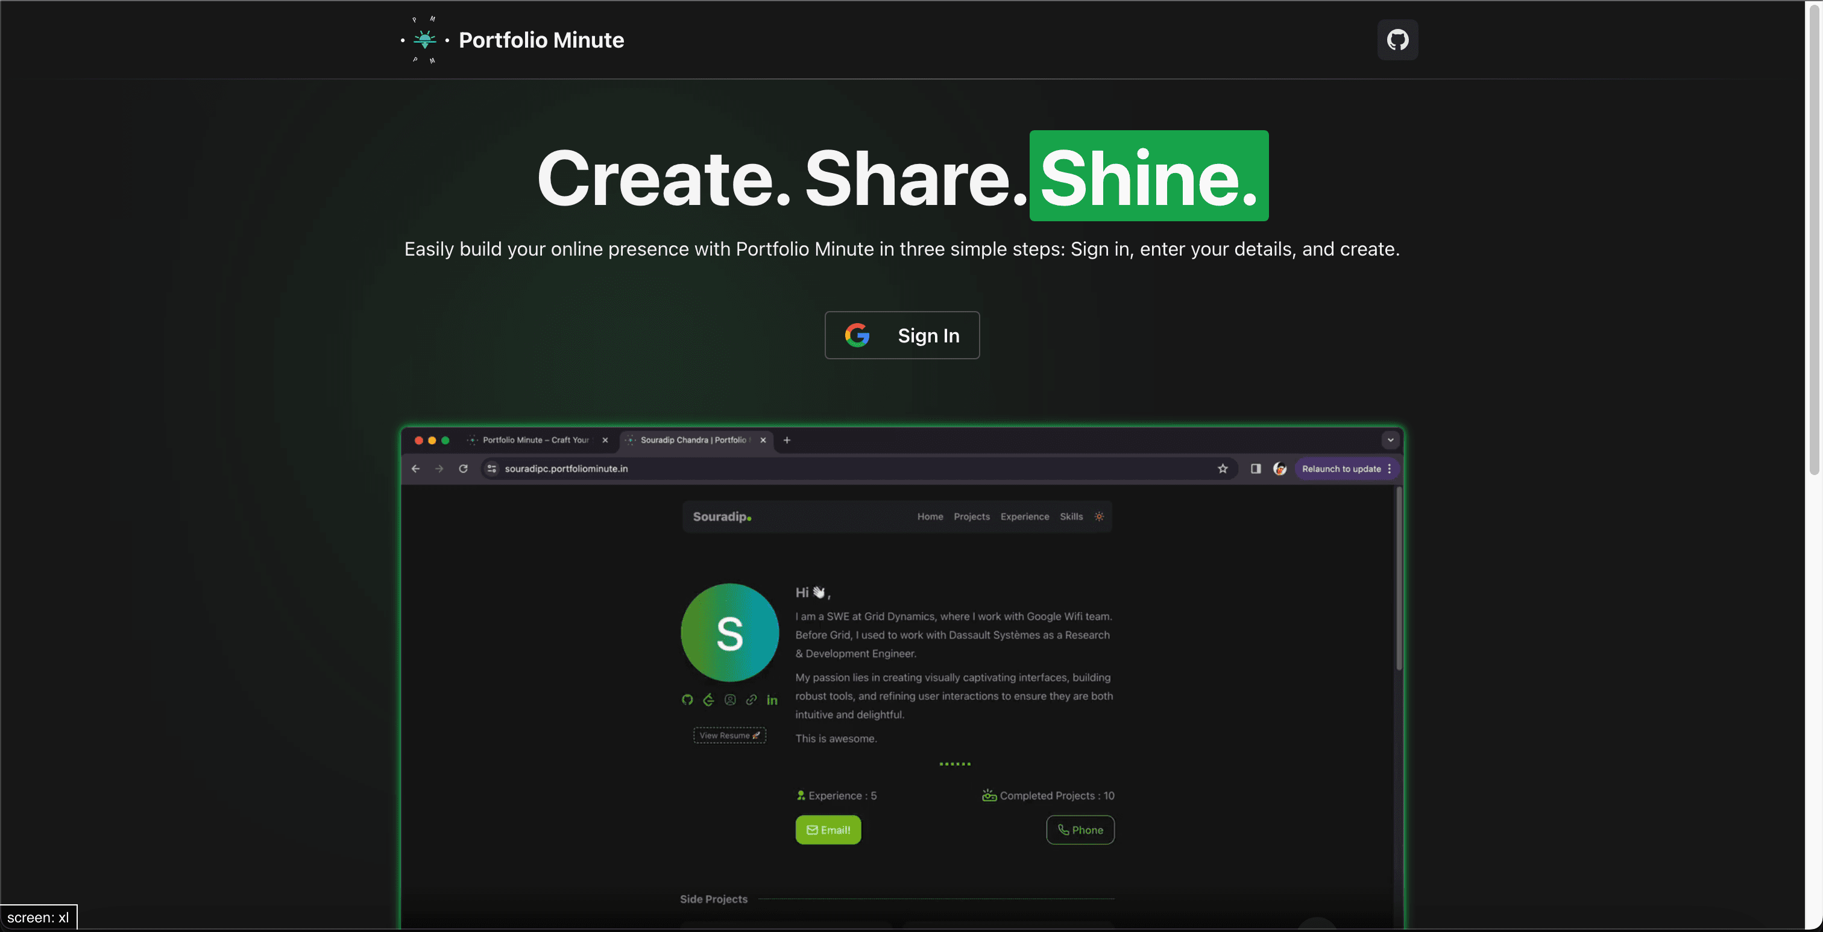1823x932 pixels.
Task: Expand the tab search chevron dropdown
Action: tap(1390, 440)
